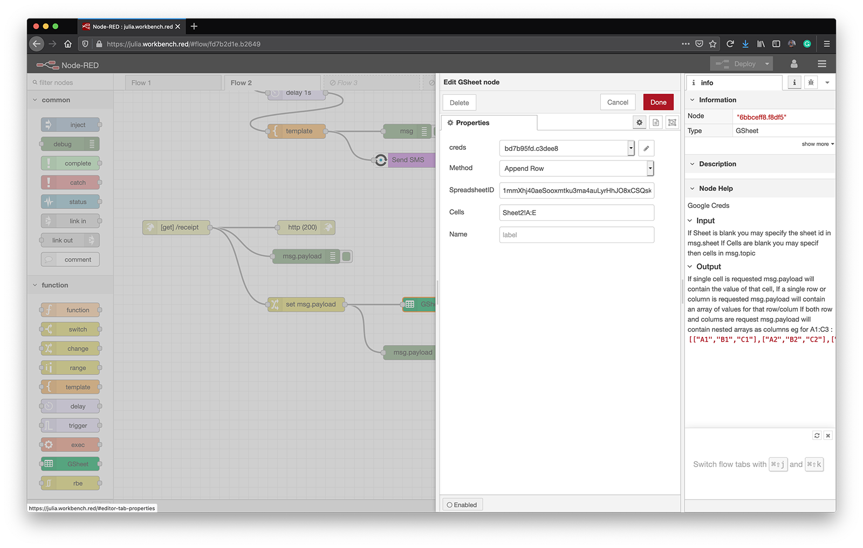Click the browser home icon
Screen dimensions: 863x548
(68, 44)
